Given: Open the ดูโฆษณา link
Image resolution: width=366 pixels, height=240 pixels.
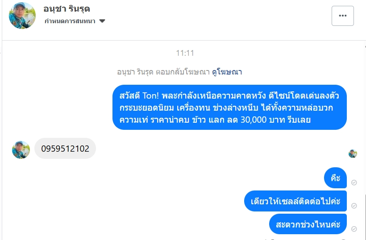Looking at the screenshot, I should pos(227,72).
